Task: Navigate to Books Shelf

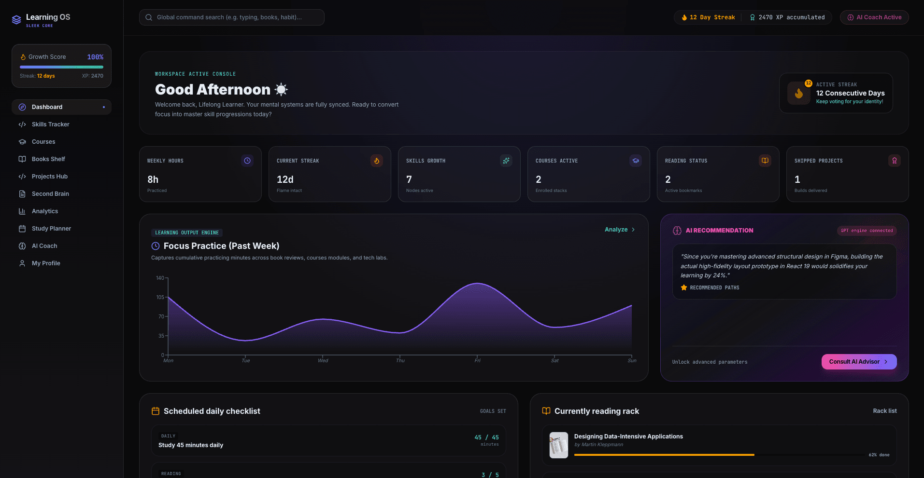Action: (x=61, y=159)
